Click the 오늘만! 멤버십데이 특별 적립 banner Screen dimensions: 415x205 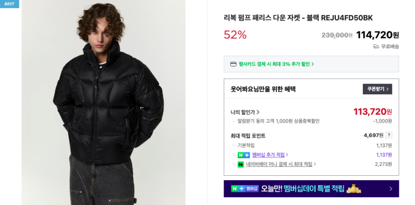[x=311, y=188]
